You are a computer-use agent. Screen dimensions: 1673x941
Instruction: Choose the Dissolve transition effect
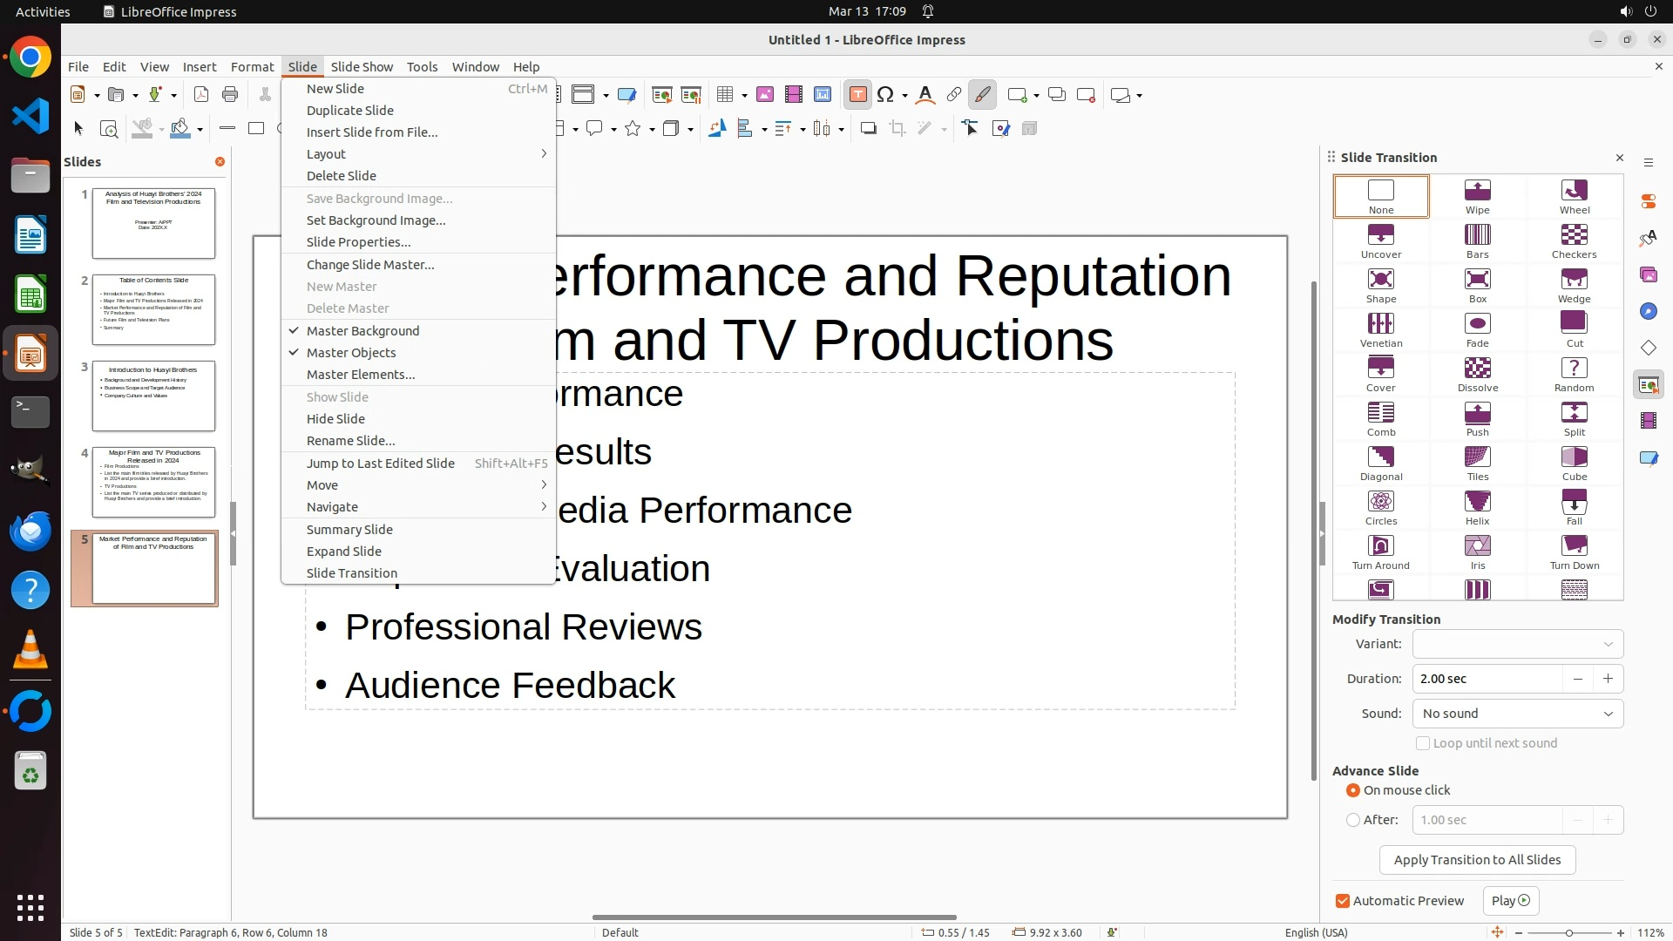[x=1477, y=374]
